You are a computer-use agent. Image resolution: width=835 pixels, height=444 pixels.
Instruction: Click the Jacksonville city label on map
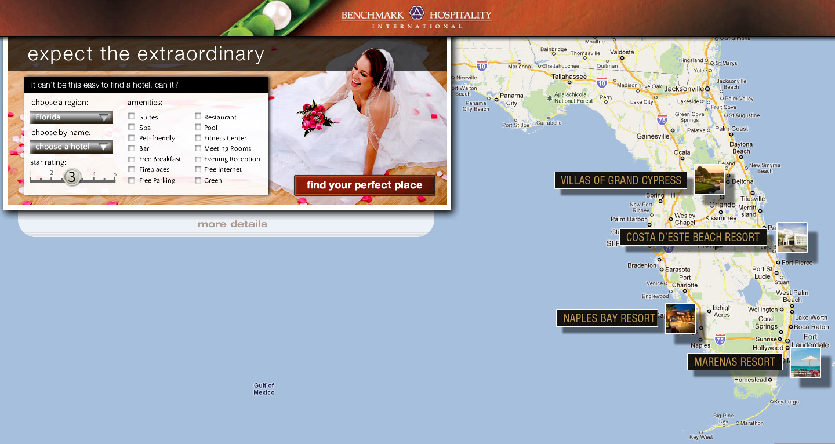pyautogui.click(x=684, y=89)
